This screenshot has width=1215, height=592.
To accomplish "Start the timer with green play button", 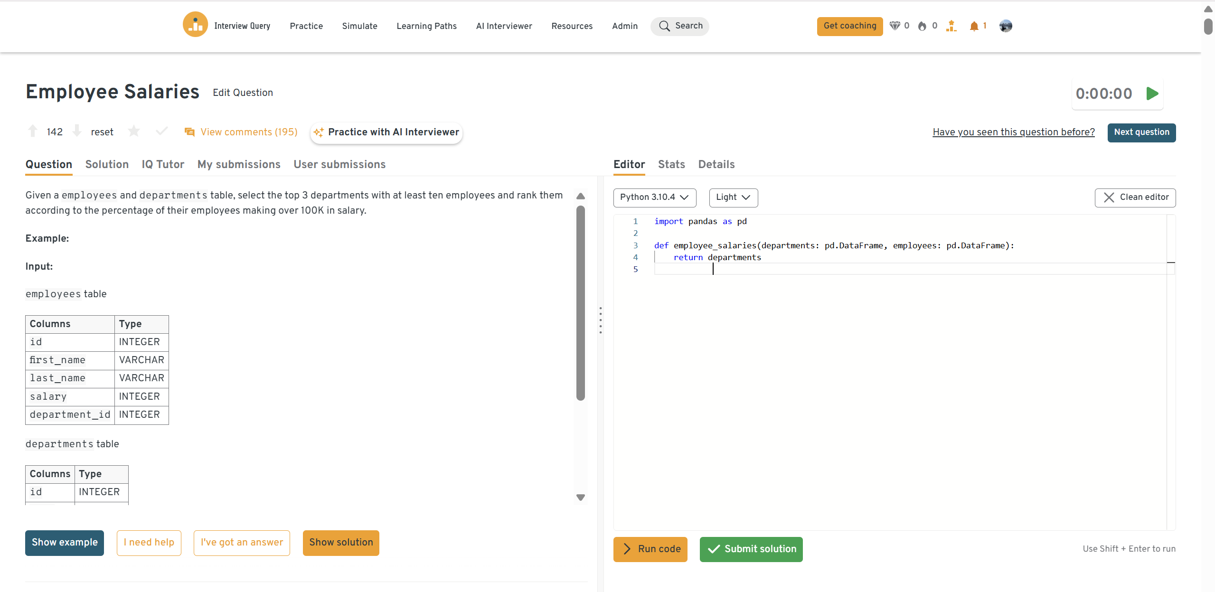I will [x=1152, y=94].
